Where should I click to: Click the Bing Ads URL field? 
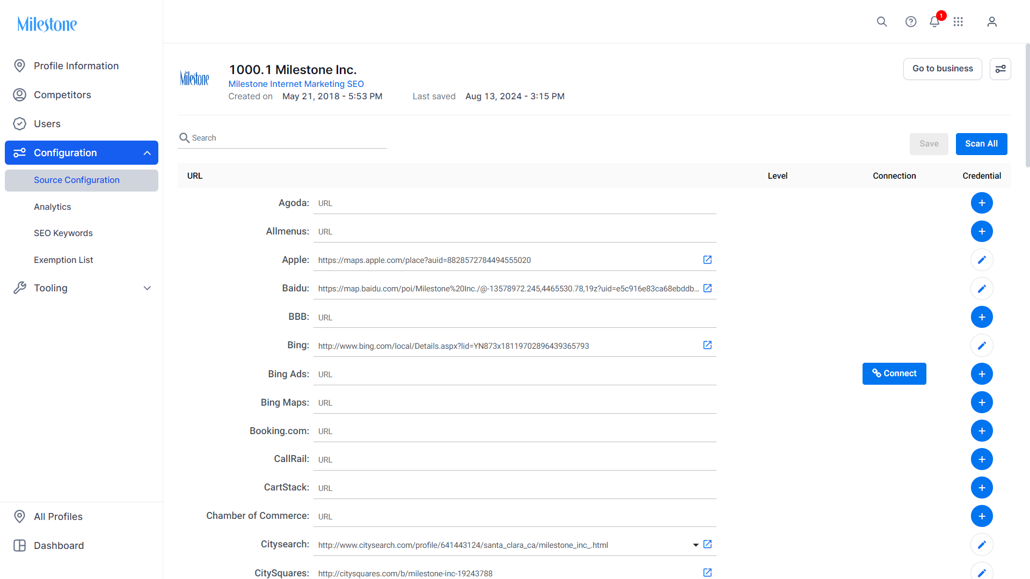[515, 375]
